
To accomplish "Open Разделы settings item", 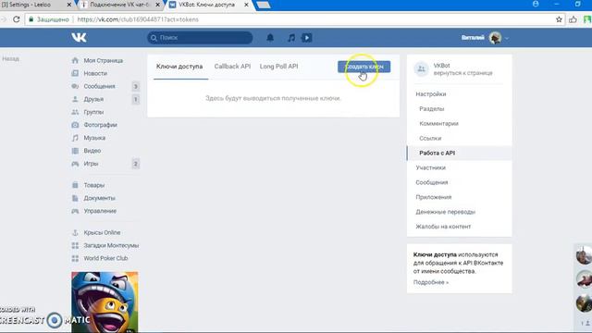I will [432, 109].
